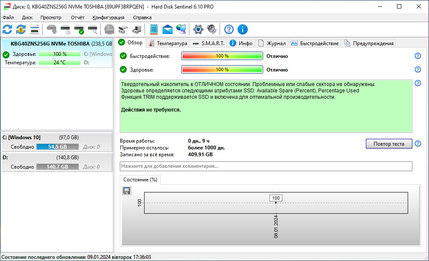This screenshot has width=429, height=261.
Task: Click help icon beside Быстродействие rating
Action: [x=418, y=56]
